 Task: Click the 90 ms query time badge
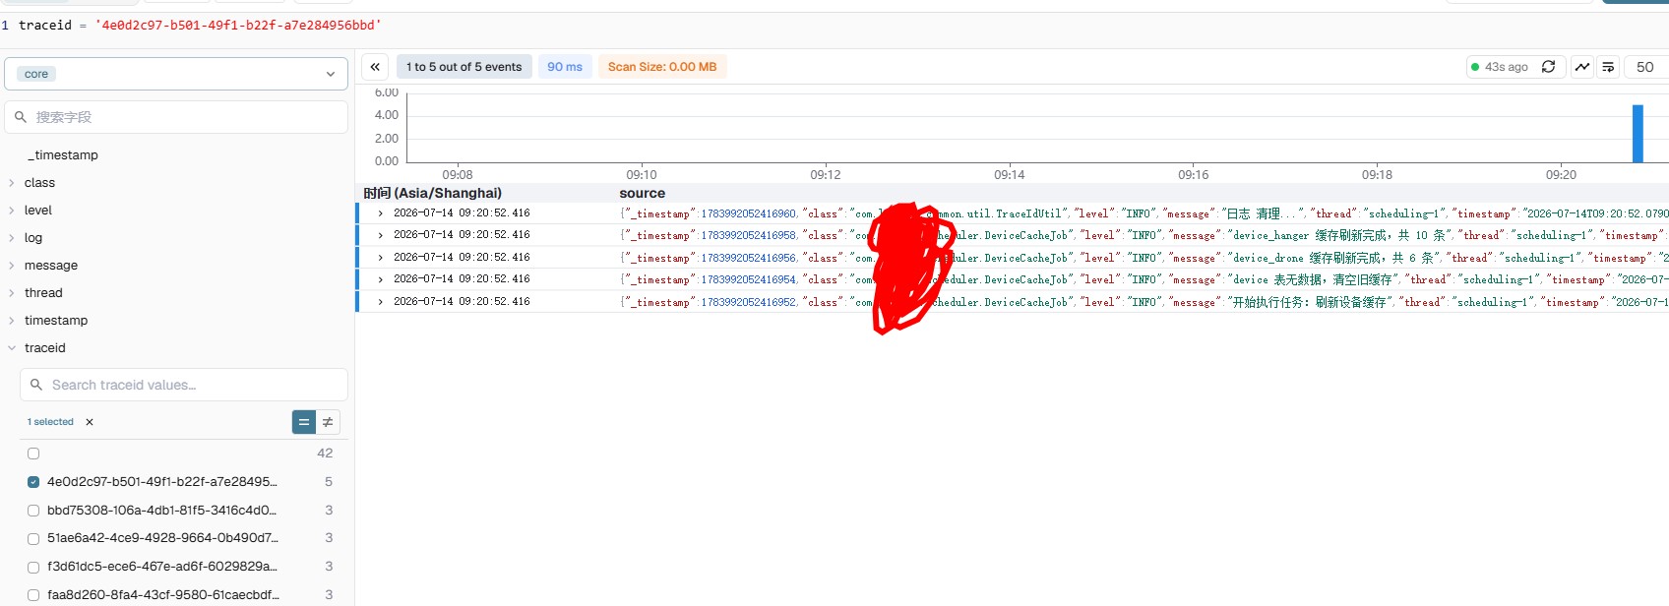pos(565,67)
